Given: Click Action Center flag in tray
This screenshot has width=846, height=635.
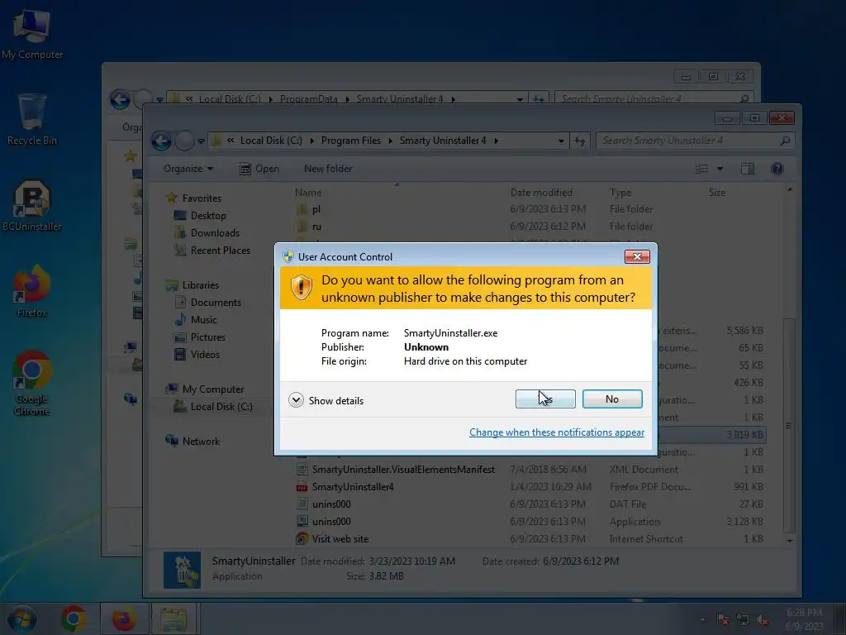Looking at the screenshot, I should point(722,619).
